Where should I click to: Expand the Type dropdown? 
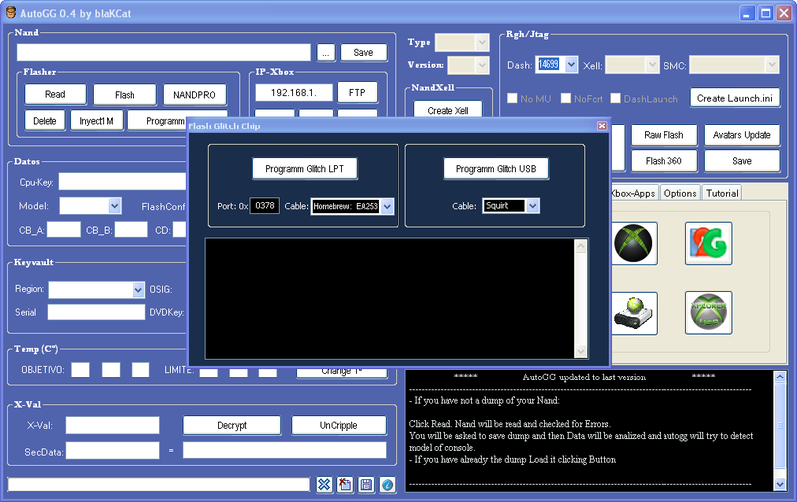coord(482,43)
